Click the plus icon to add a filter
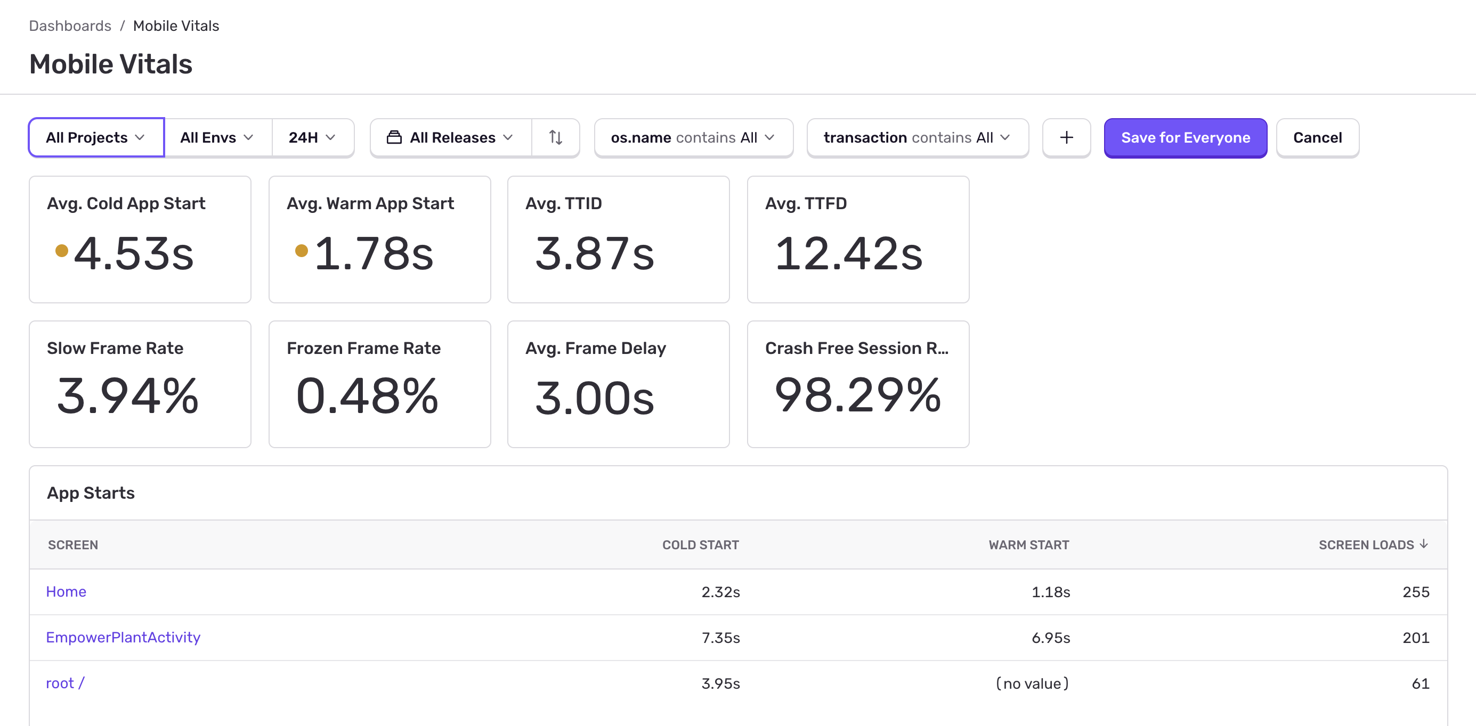1476x726 pixels. click(x=1066, y=137)
